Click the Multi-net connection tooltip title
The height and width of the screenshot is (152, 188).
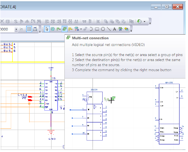(x=90, y=38)
